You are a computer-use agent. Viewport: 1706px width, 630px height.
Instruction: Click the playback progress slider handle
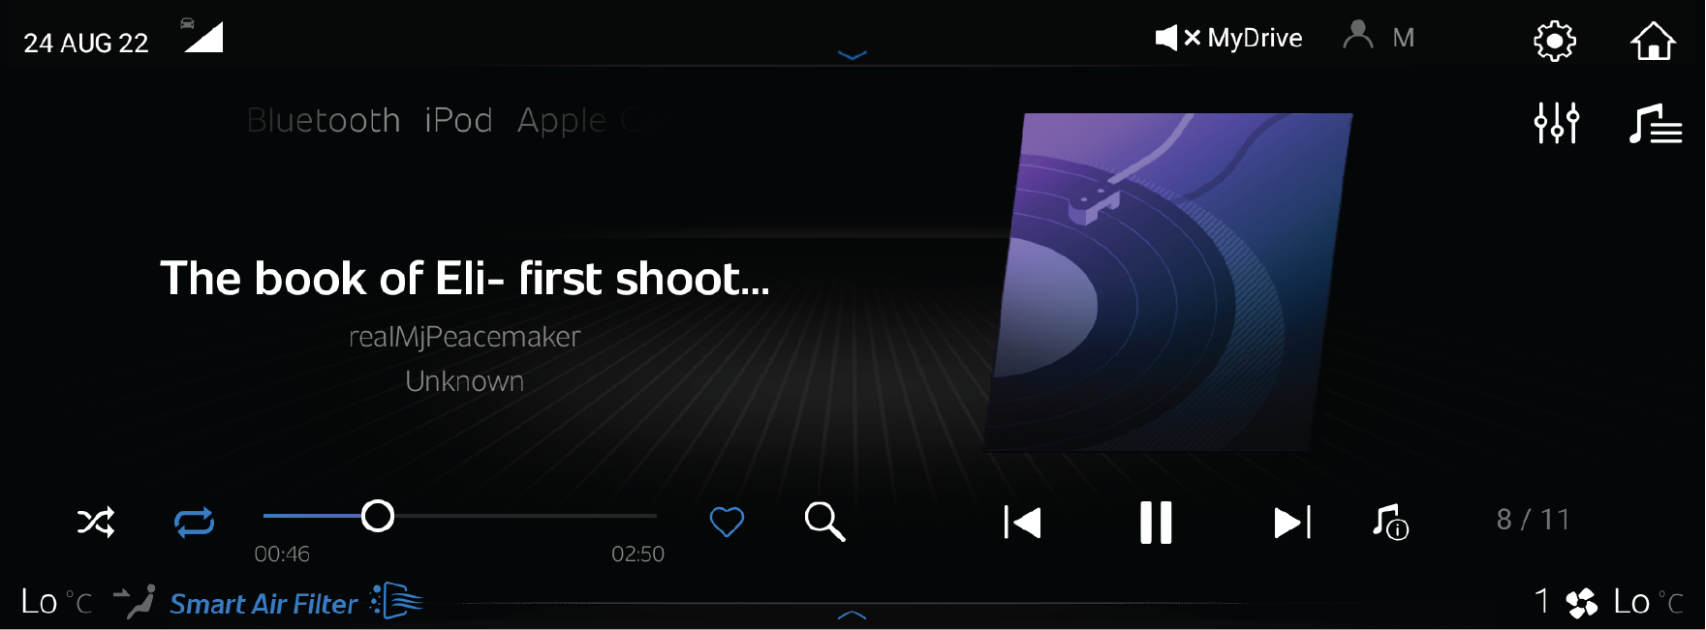[x=378, y=516]
